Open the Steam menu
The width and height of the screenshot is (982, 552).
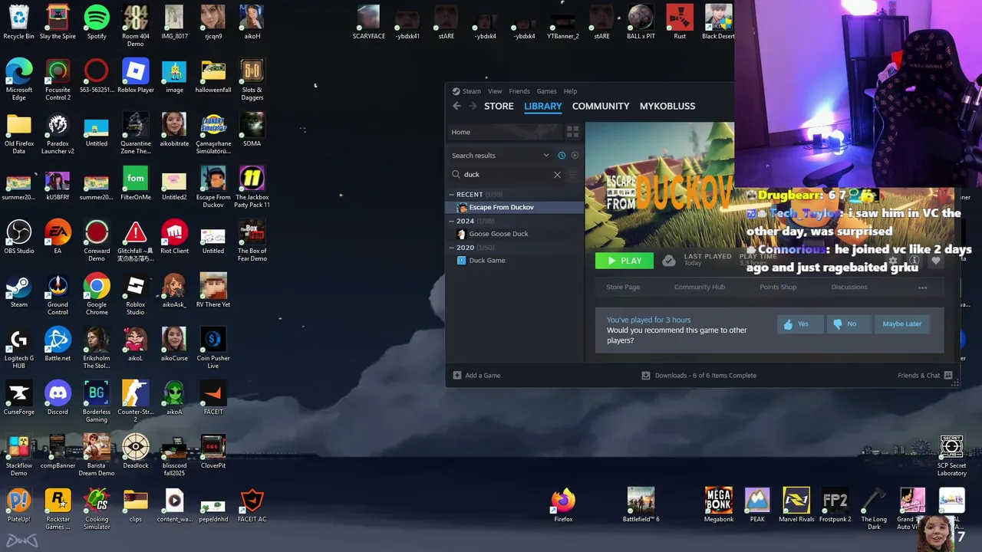click(472, 91)
